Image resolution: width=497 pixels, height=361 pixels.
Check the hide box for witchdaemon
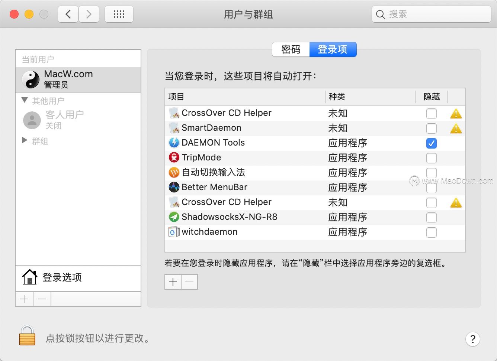pos(432,232)
